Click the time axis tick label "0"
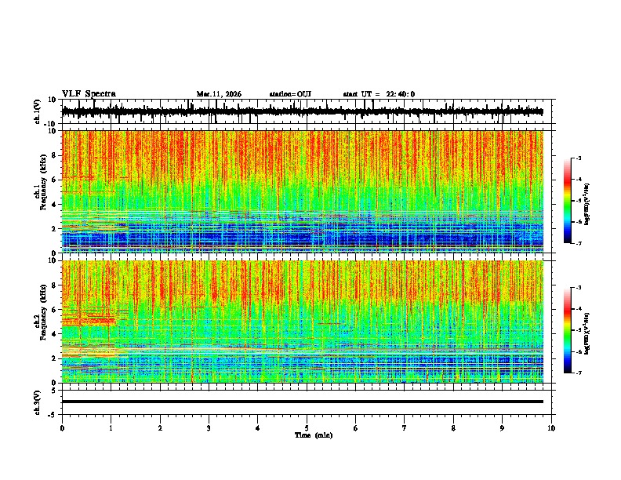 62,428
